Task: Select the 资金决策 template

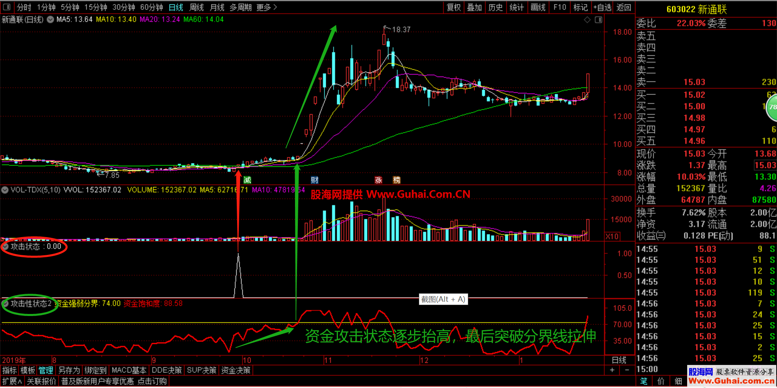Action: click(236, 370)
